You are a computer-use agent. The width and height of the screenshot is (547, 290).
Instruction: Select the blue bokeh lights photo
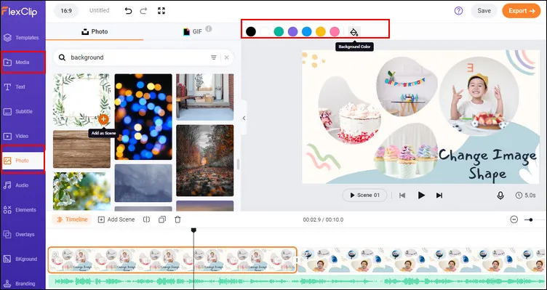tap(143, 117)
